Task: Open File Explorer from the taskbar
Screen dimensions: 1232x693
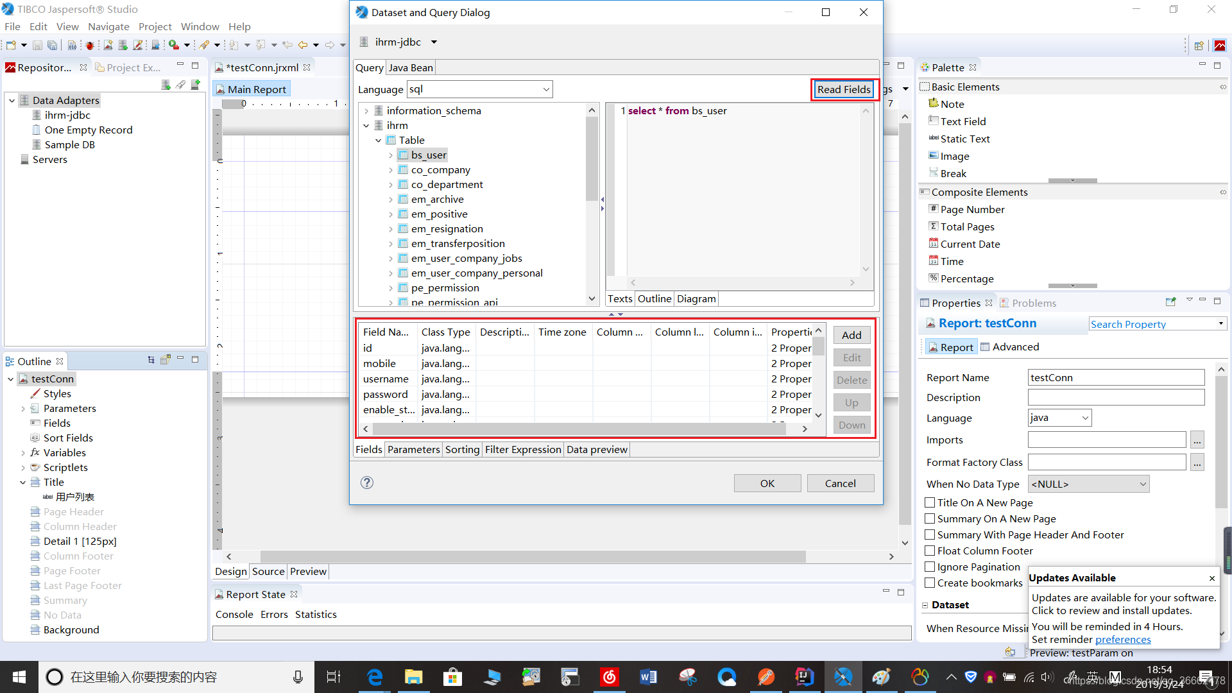Action: (x=413, y=677)
